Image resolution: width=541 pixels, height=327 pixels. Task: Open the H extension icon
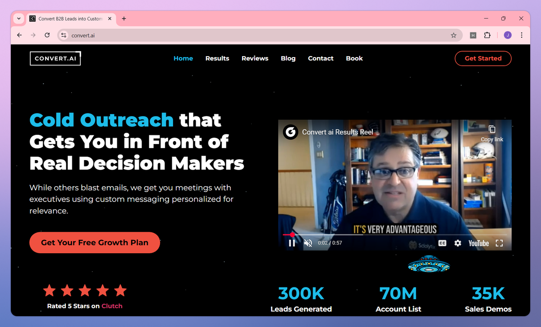coord(473,35)
